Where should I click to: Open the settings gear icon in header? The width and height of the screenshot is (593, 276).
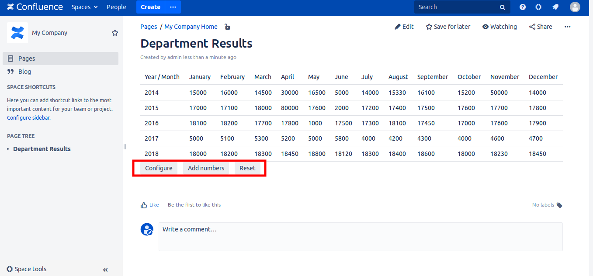(538, 7)
